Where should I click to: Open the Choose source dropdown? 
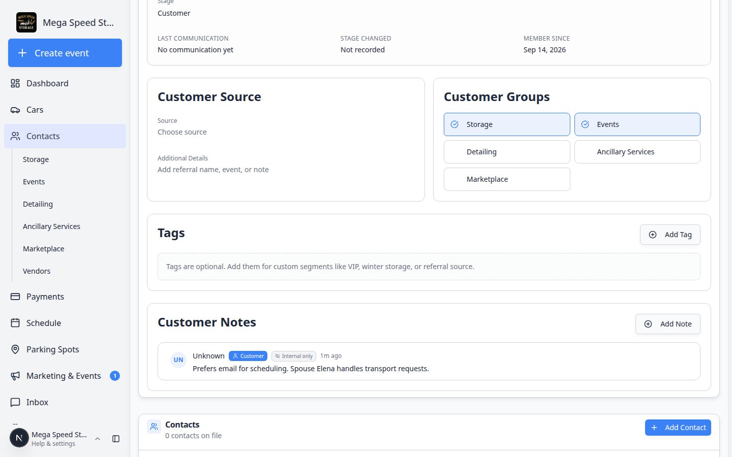pyautogui.click(x=182, y=132)
